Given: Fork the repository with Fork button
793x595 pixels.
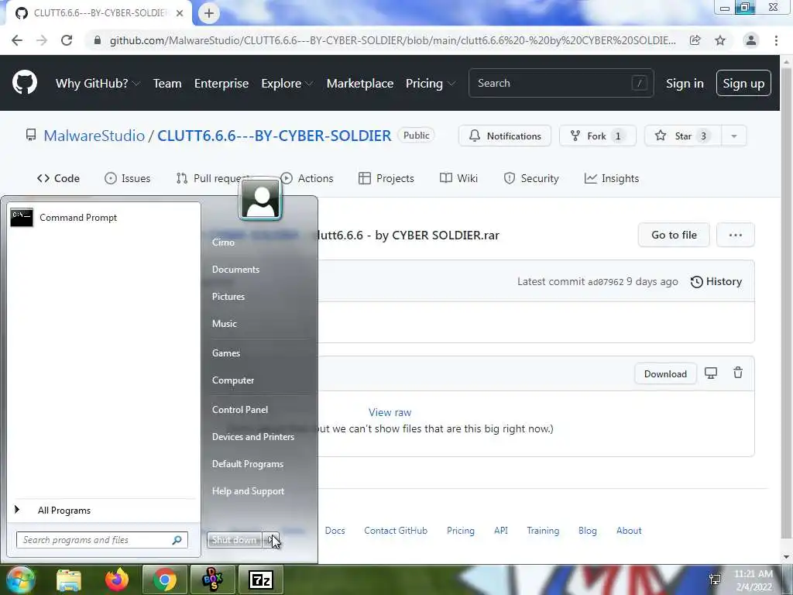Looking at the screenshot, I should coord(597,136).
